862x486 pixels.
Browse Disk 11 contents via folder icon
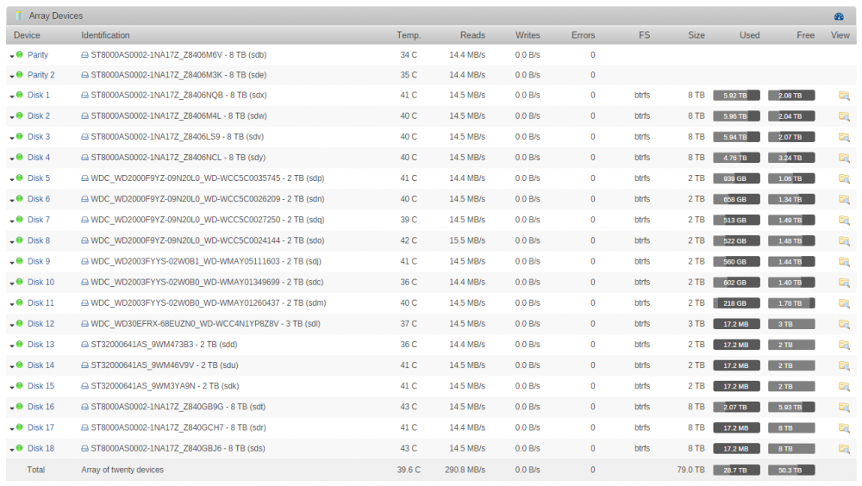(x=844, y=303)
